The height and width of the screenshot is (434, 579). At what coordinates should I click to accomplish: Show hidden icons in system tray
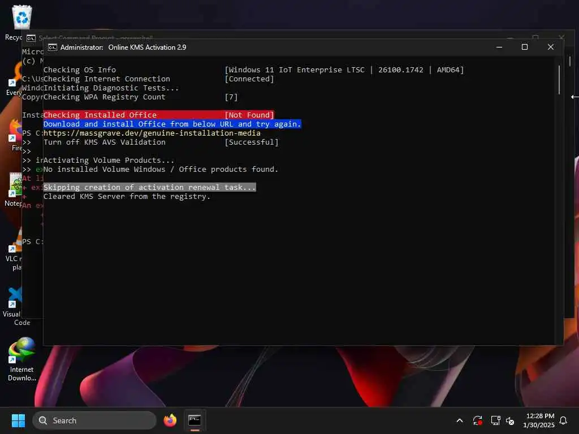460,420
